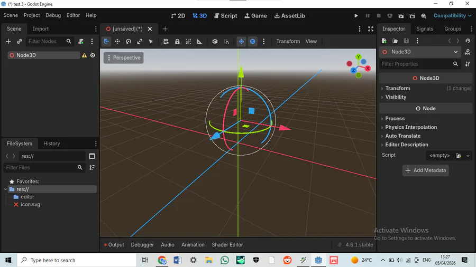Pause the running project
Viewport: 476px width, 267px height.
pyautogui.click(x=368, y=16)
